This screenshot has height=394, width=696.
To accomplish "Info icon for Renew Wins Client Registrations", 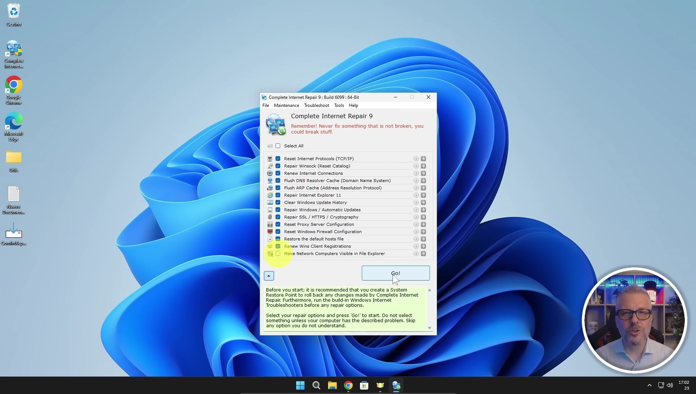I will (x=416, y=246).
